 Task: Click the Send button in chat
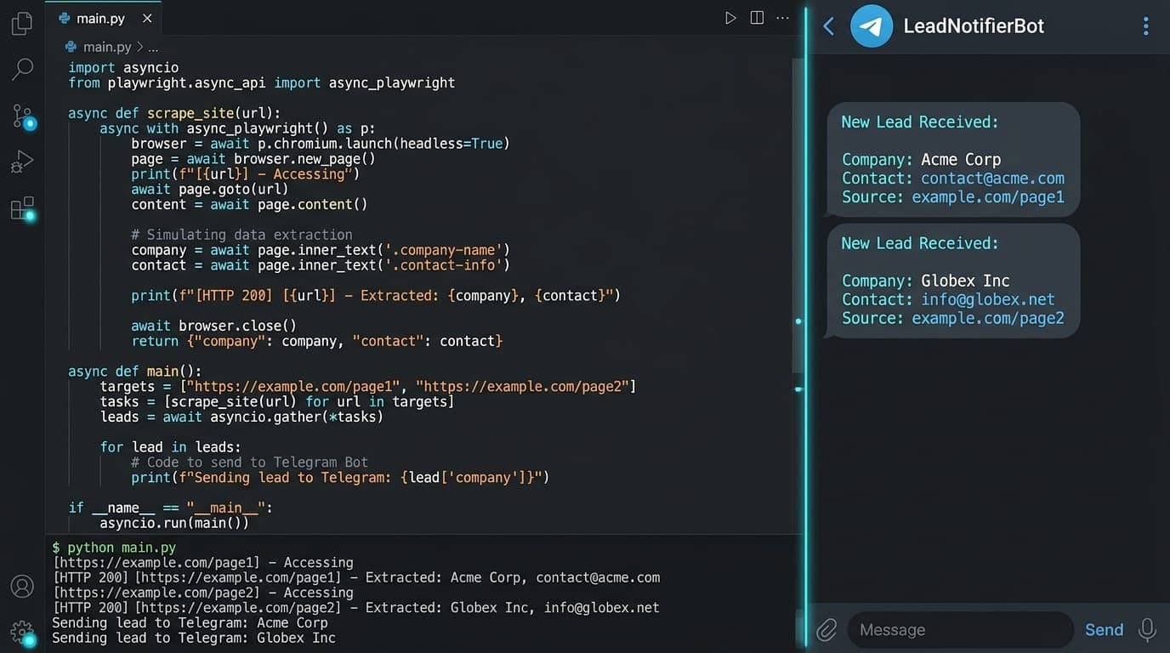coord(1104,630)
